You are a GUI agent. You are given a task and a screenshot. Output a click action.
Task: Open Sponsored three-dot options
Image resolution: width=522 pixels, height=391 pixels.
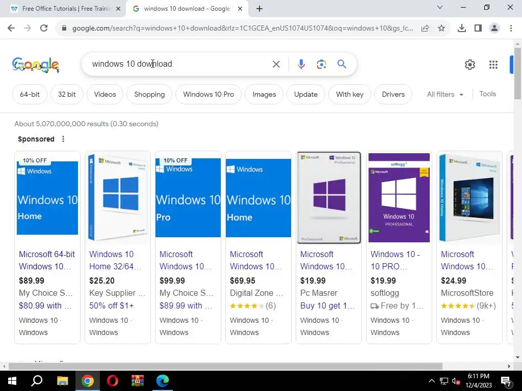[63, 139]
